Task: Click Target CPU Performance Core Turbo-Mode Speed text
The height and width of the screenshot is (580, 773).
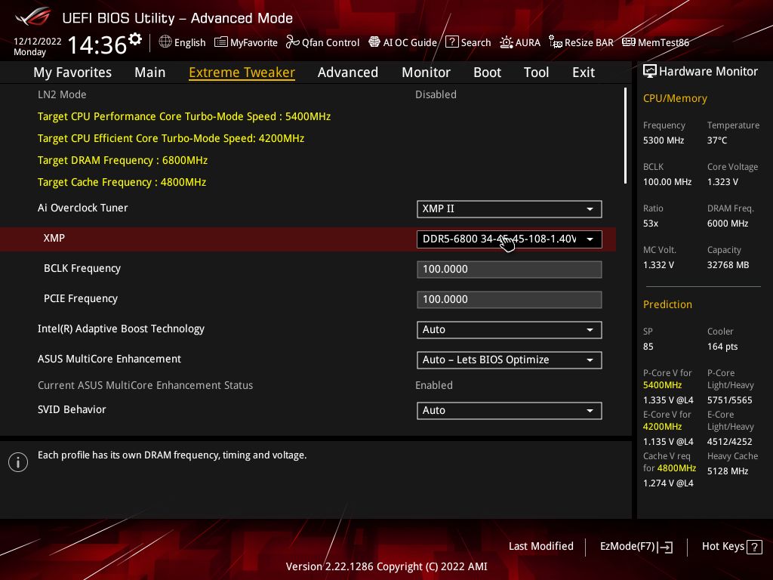Action: [x=184, y=116]
